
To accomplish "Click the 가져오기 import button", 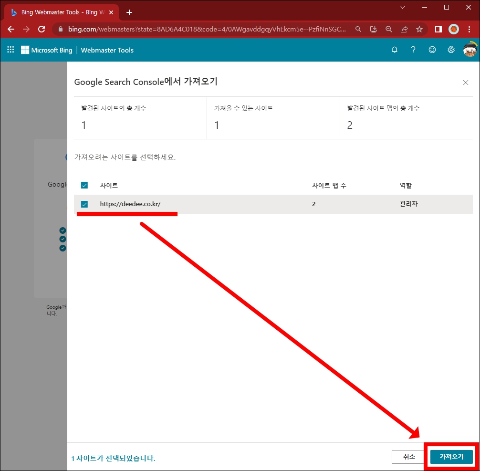I will click(x=451, y=457).
